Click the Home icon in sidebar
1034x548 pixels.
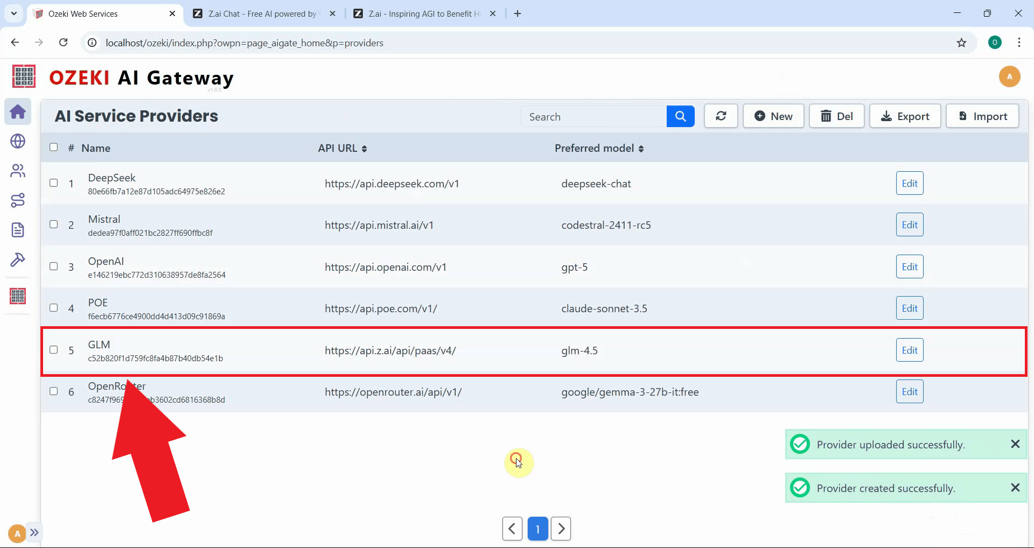(x=18, y=112)
